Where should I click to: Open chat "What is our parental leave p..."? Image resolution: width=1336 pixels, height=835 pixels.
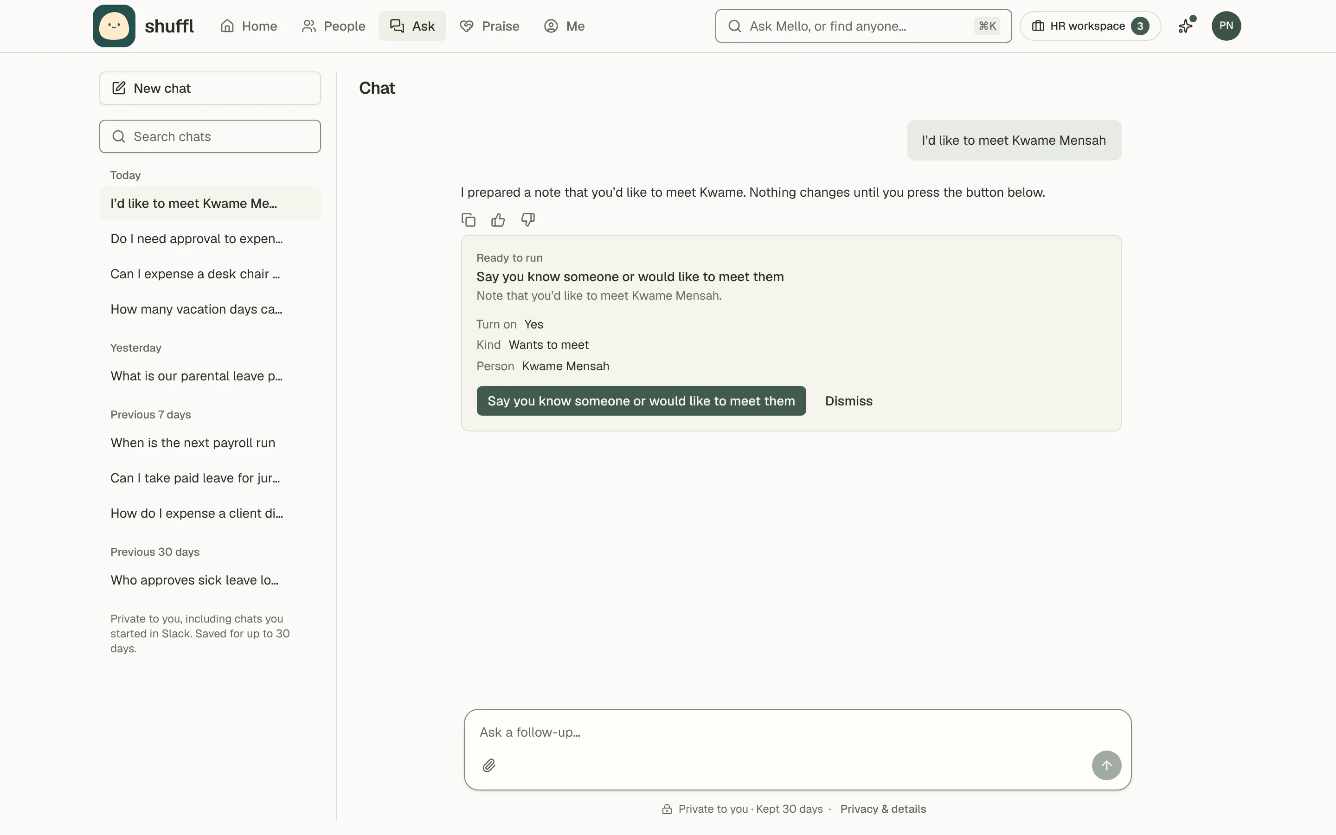coord(210,376)
